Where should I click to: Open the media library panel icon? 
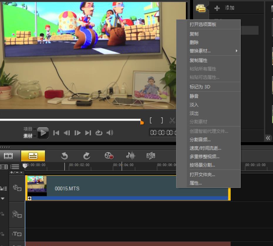point(200,8)
